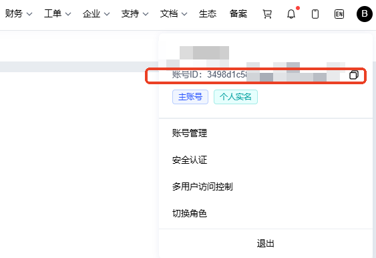The height and width of the screenshot is (258, 376).
Task: Expand the 支持 dropdown menu
Action: [x=135, y=13]
